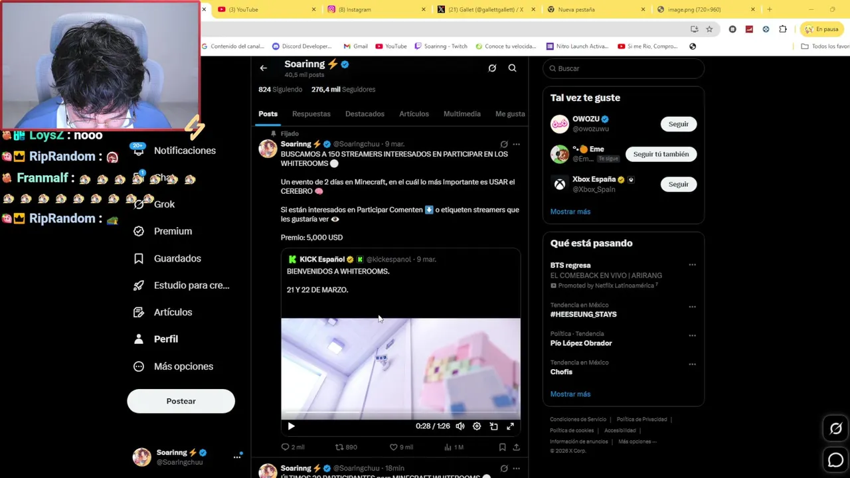Switch to the Posts tab
The width and height of the screenshot is (850, 478).
pyautogui.click(x=268, y=114)
